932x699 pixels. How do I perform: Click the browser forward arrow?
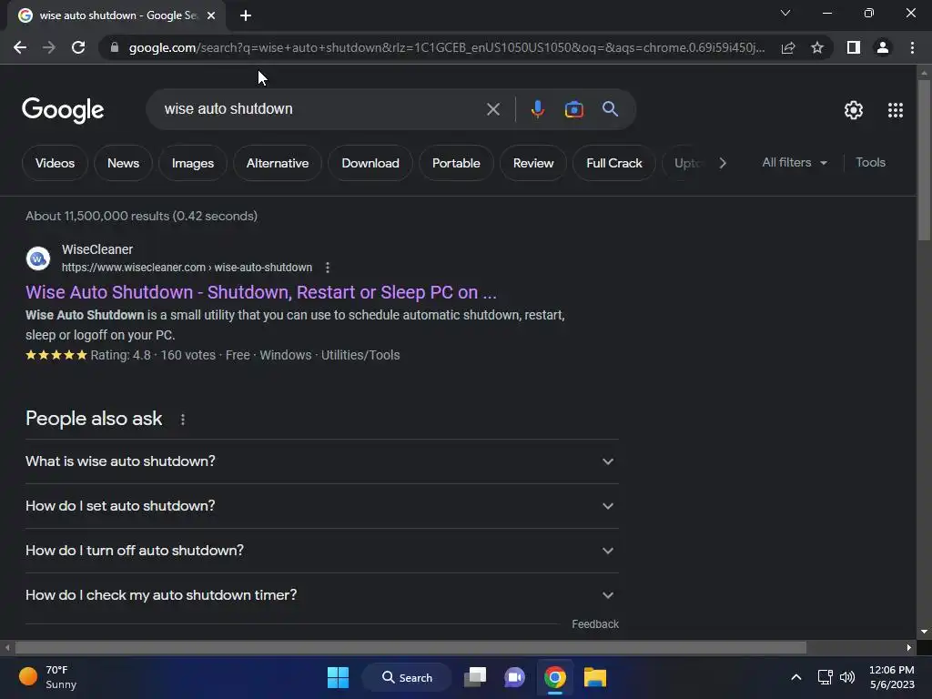point(49,47)
